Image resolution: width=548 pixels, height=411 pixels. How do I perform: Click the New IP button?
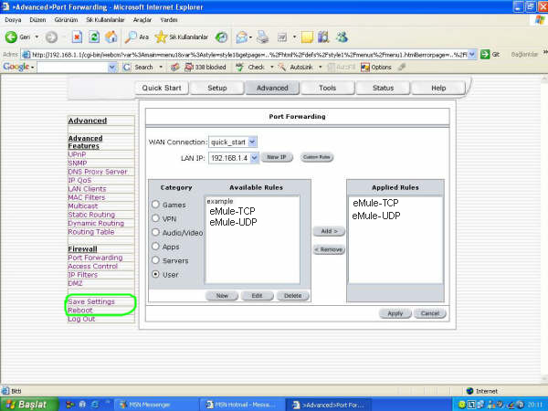(x=277, y=157)
